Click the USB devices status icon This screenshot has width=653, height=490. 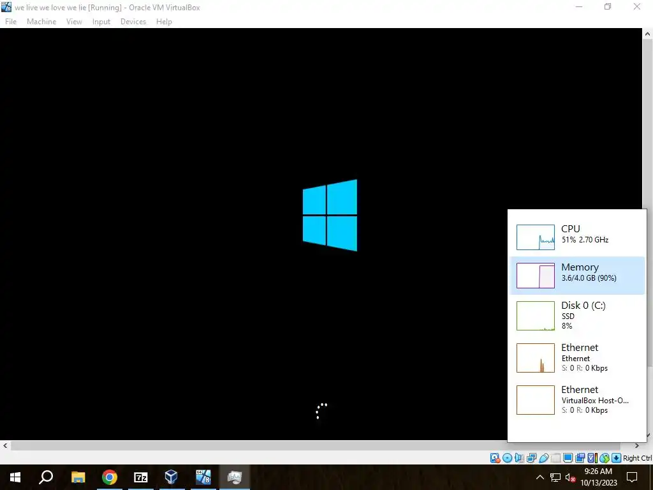tap(543, 458)
